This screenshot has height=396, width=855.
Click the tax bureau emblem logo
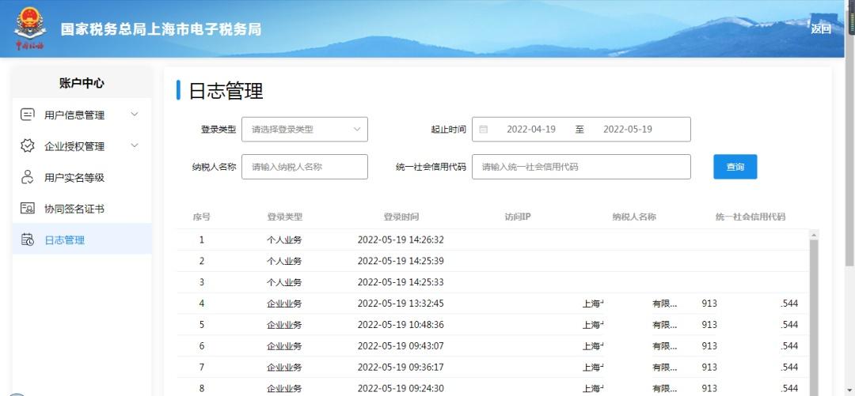pyautogui.click(x=30, y=27)
